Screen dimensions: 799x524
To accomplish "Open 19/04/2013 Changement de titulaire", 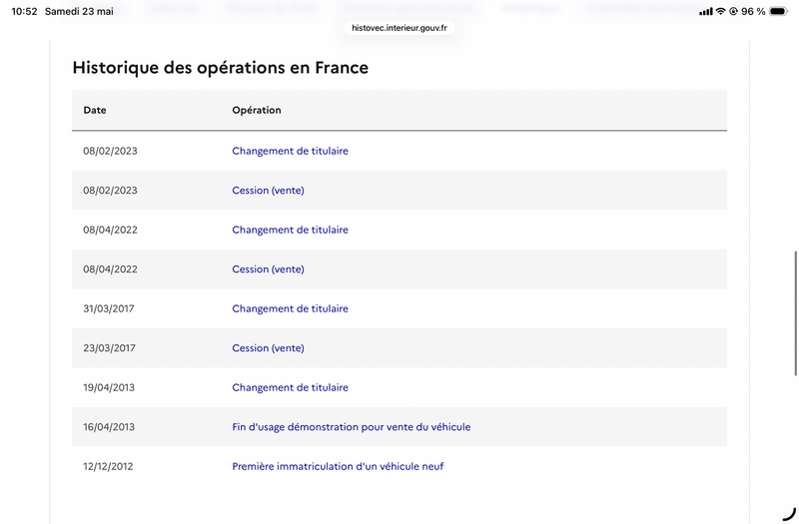I will [x=290, y=387].
